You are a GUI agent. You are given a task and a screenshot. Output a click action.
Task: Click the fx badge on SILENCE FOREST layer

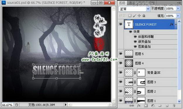pyautogui.click(x=171, y=24)
